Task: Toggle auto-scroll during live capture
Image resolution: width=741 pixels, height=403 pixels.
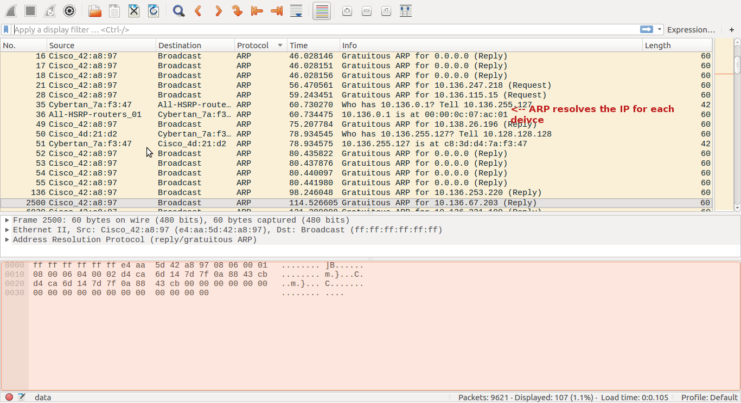Action: click(296, 11)
